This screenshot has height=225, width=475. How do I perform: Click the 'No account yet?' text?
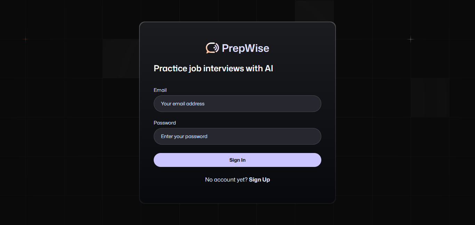pyautogui.click(x=226, y=179)
